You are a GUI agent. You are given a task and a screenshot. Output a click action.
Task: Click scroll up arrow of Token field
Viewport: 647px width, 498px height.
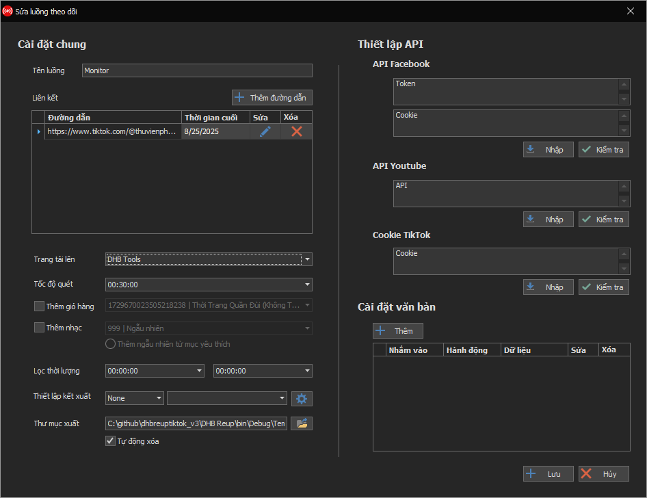pos(624,85)
